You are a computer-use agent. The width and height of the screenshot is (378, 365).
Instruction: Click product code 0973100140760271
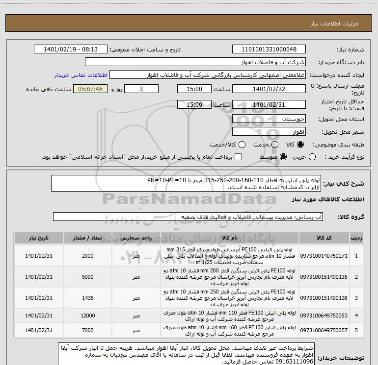click(324, 256)
